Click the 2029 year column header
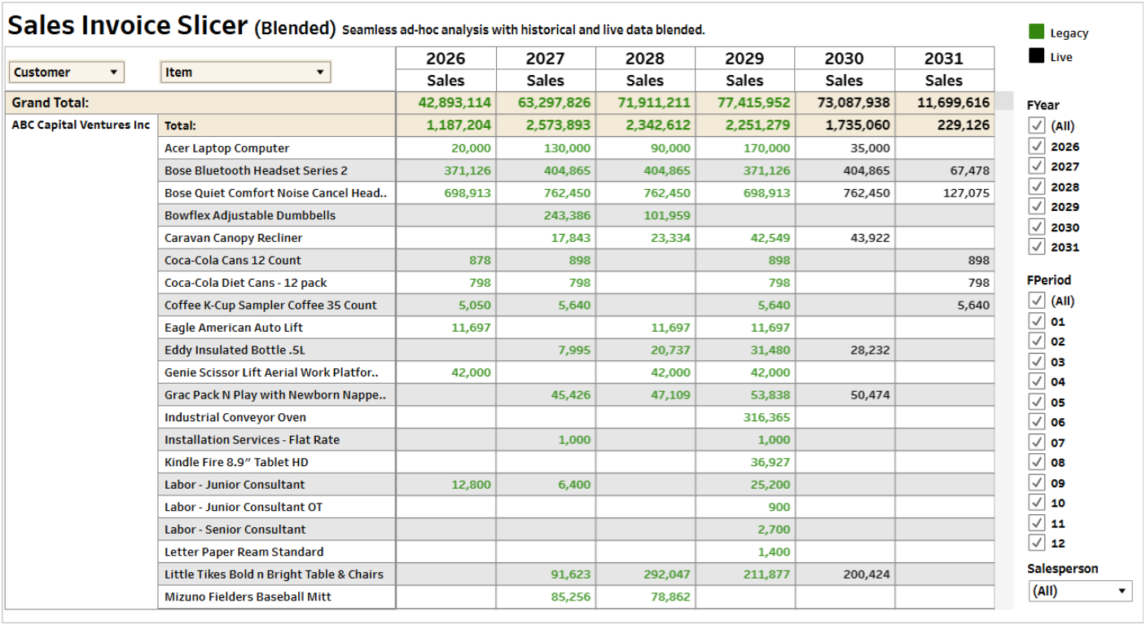 pos(744,59)
